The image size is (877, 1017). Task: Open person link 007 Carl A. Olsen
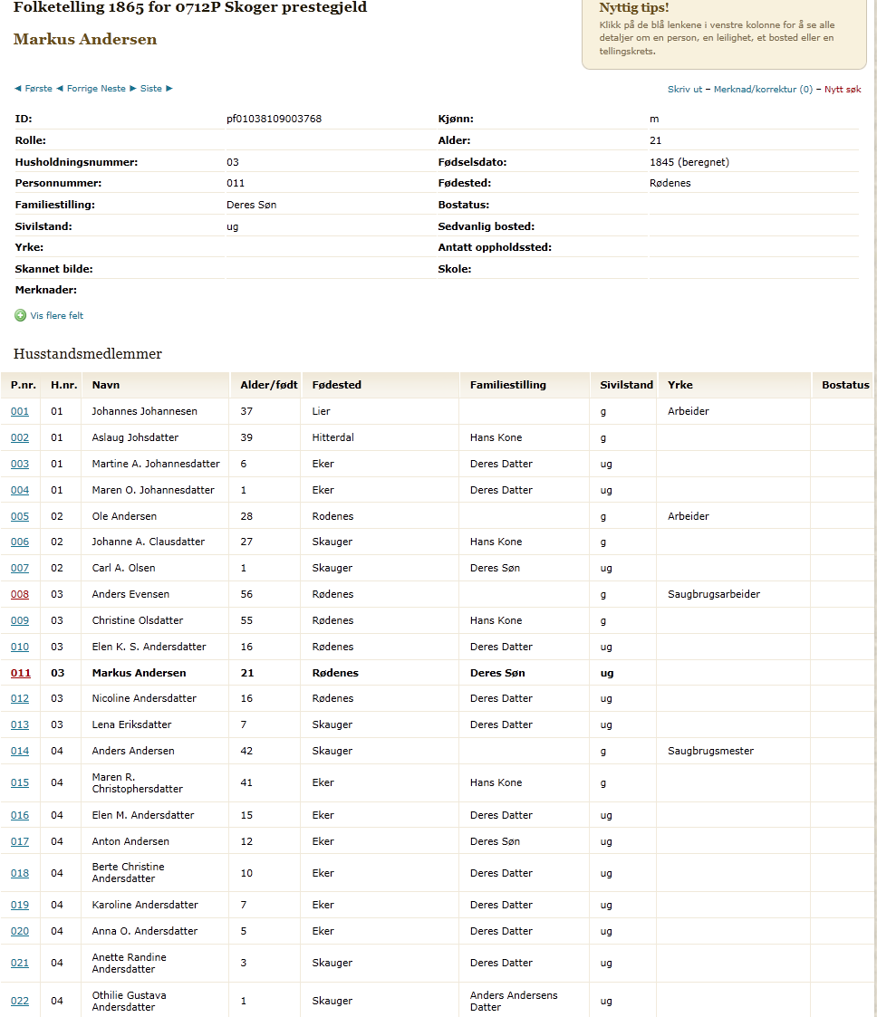point(20,568)
